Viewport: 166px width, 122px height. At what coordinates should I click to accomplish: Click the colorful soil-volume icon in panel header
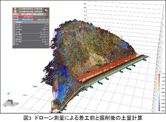click(46, 10)
